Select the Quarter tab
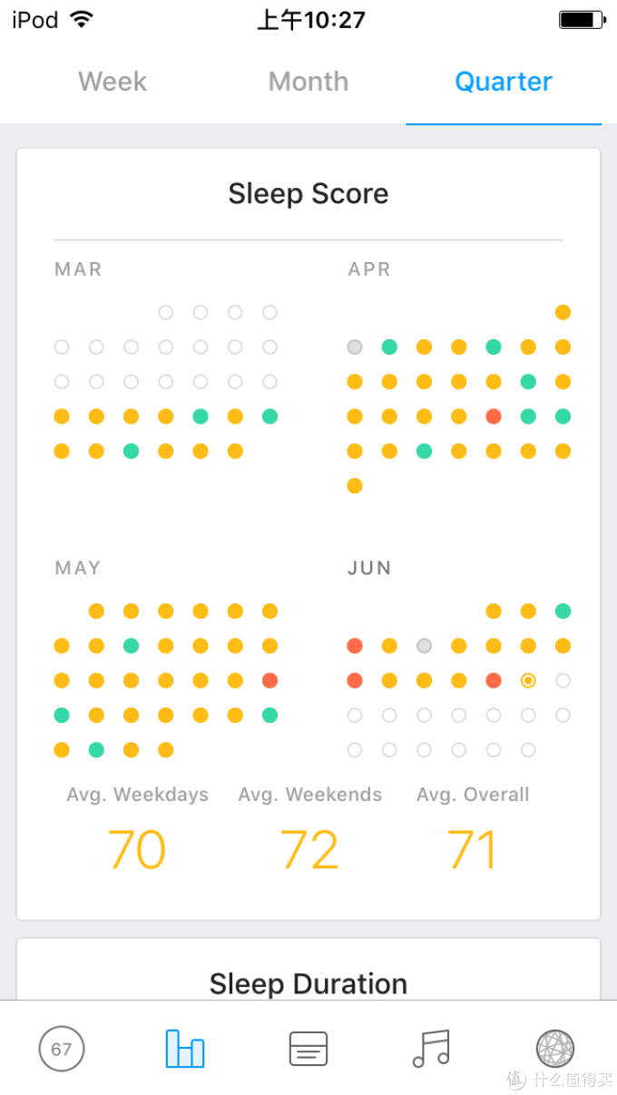 504,81
